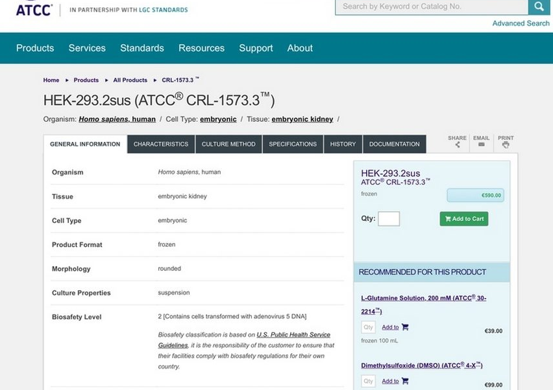Open the Advanced Search link
The width and height of the screenshot is (553, 390).
point(521,23)
